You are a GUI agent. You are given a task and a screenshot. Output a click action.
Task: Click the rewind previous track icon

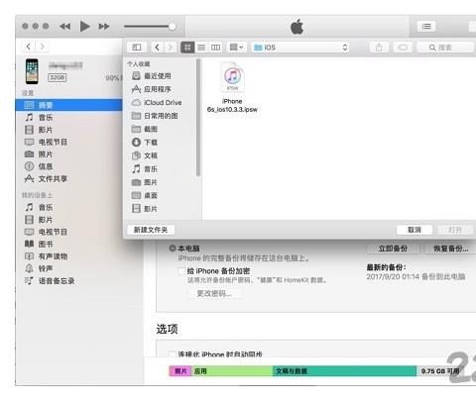pos(65,27)
